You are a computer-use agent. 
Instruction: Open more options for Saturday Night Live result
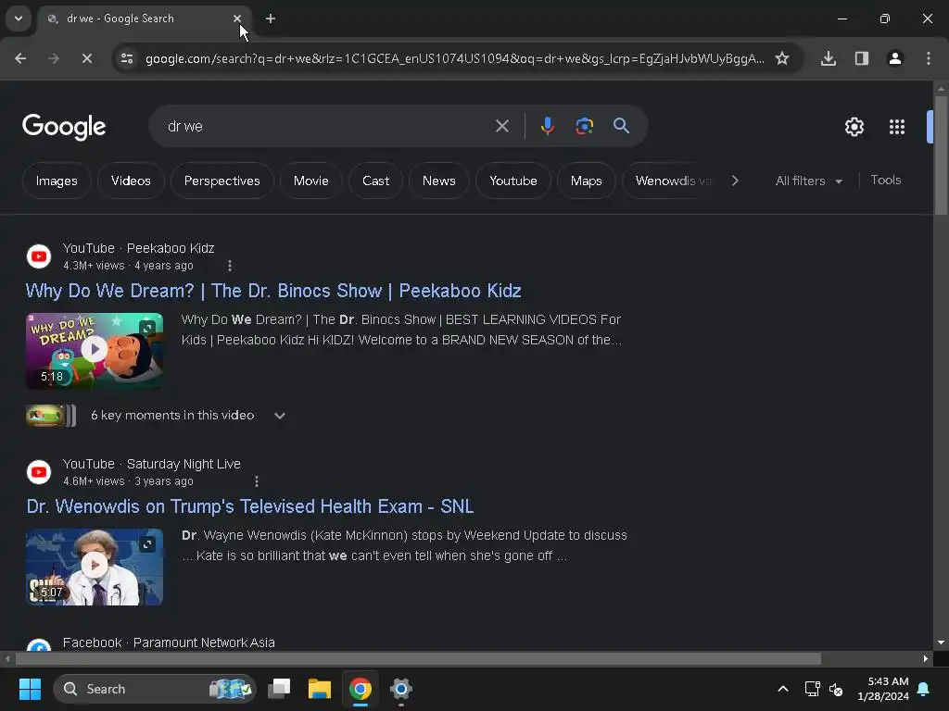[x=257, y=481]
